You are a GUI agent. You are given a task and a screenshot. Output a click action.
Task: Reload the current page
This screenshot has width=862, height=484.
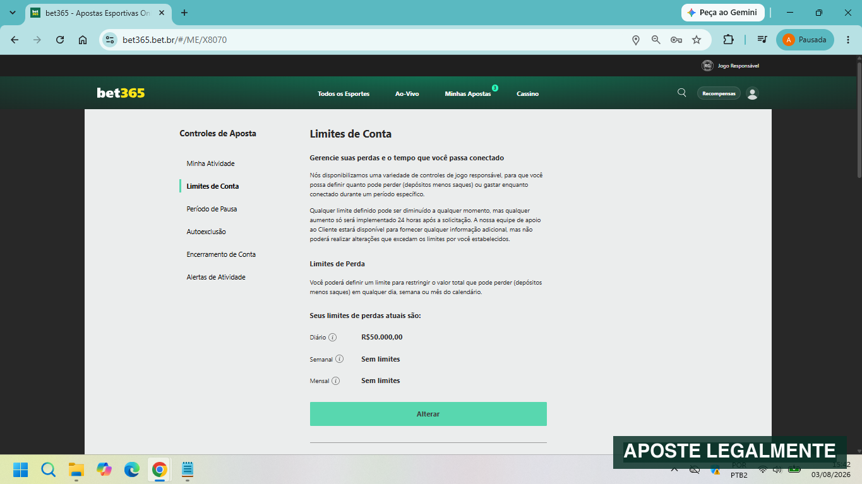[60, 40]
